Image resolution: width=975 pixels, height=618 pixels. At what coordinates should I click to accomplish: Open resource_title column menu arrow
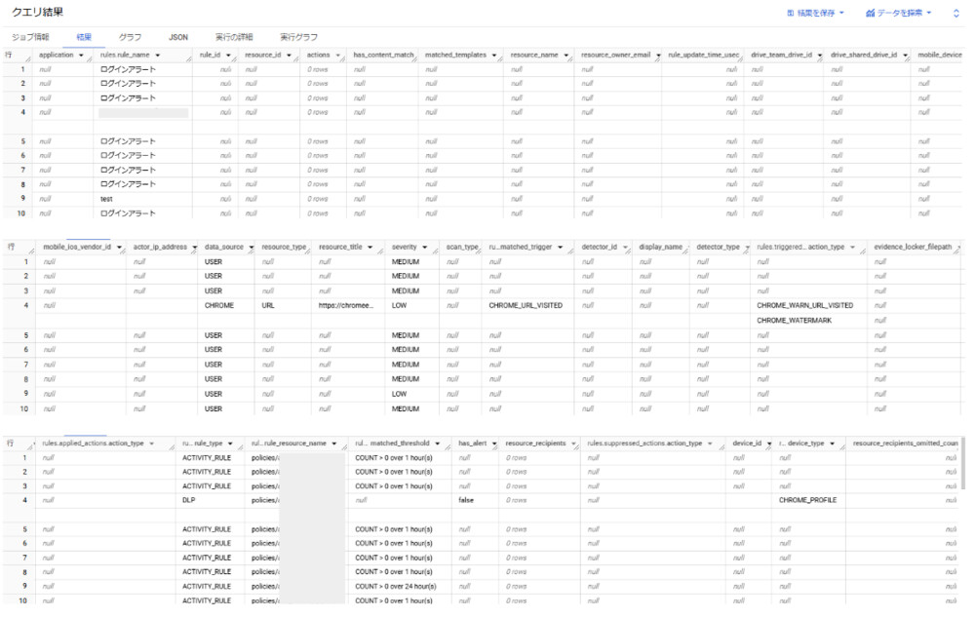pos(370,248)
